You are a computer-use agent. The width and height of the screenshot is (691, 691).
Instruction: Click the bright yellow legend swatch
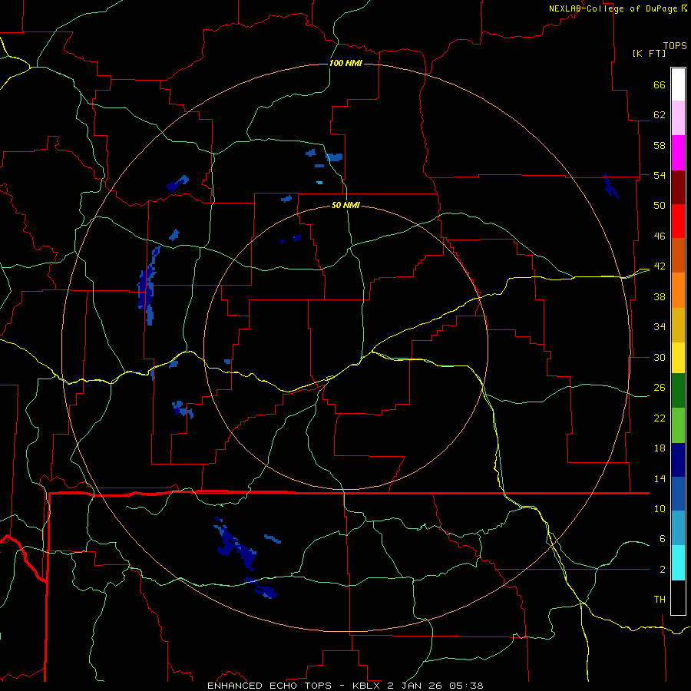click(678, 358)
